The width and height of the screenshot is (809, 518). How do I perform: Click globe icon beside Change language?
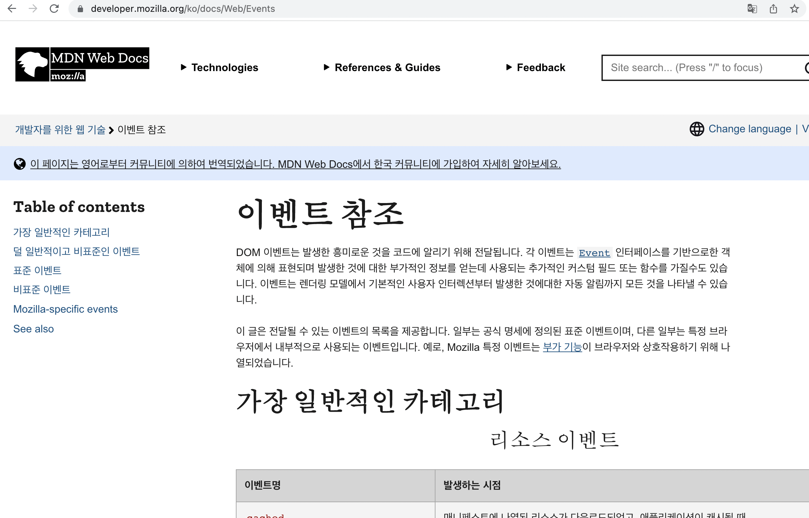click(697, 129)
